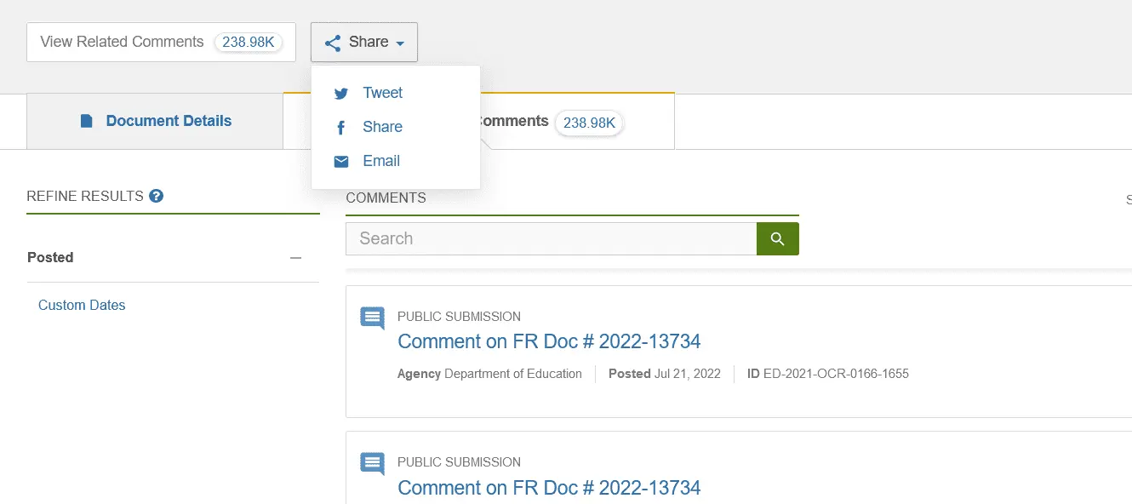
Task: Open first Comment on FR Doc link
Action: (549, 341)
